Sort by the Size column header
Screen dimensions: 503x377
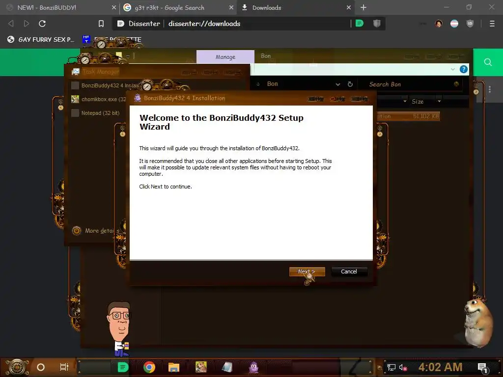[x=418, y=102]
